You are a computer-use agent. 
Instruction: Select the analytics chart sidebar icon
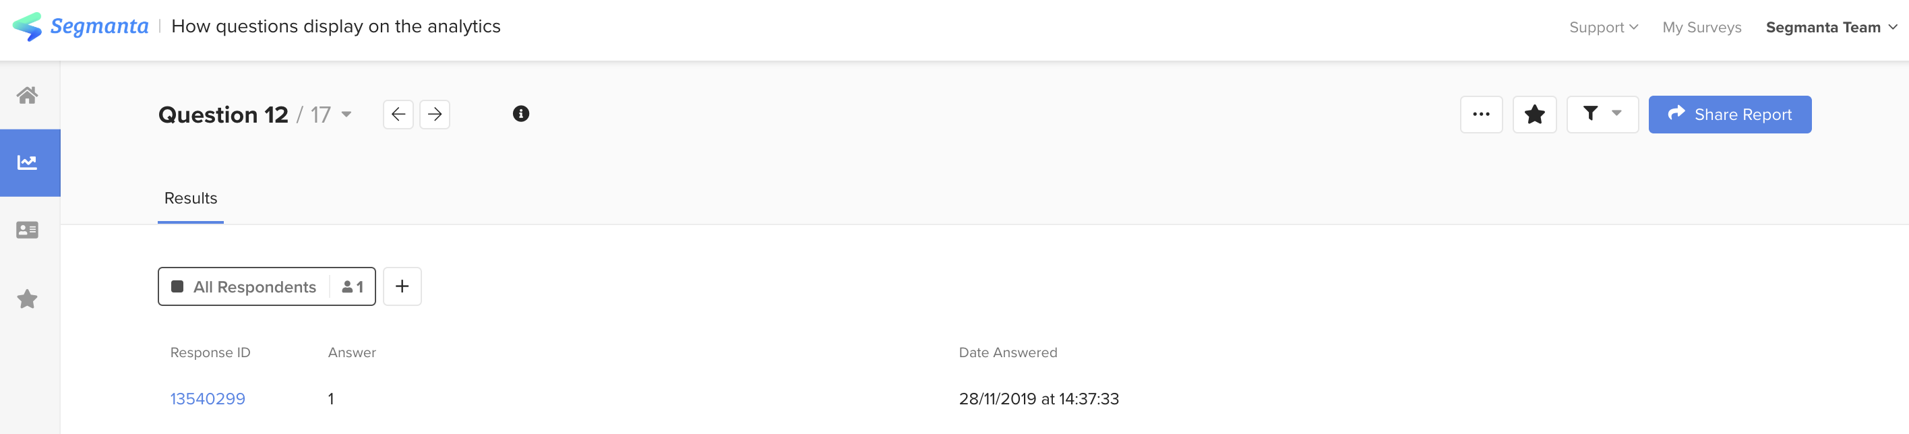[x=28, y=162]
